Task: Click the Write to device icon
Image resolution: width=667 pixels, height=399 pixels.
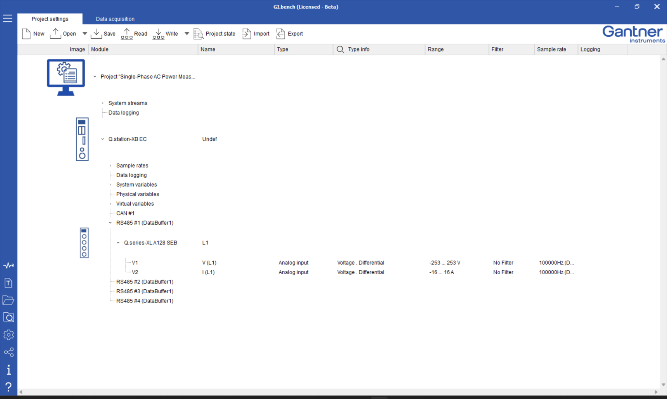Action: click(158, 34)
